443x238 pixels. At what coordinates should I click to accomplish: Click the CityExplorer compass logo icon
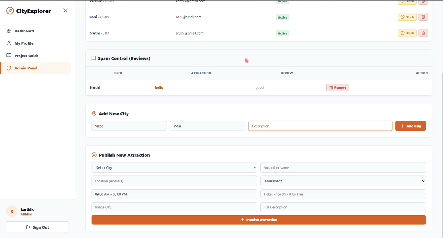tap(10, 11)
